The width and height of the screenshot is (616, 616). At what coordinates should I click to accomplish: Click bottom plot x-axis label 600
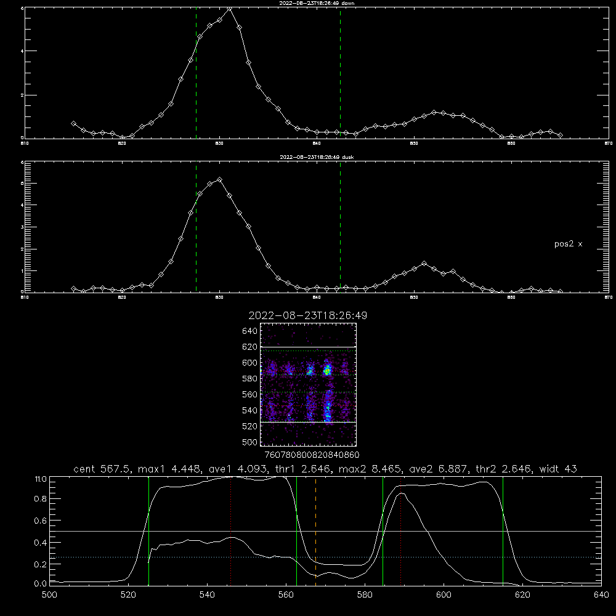point(444,595)
